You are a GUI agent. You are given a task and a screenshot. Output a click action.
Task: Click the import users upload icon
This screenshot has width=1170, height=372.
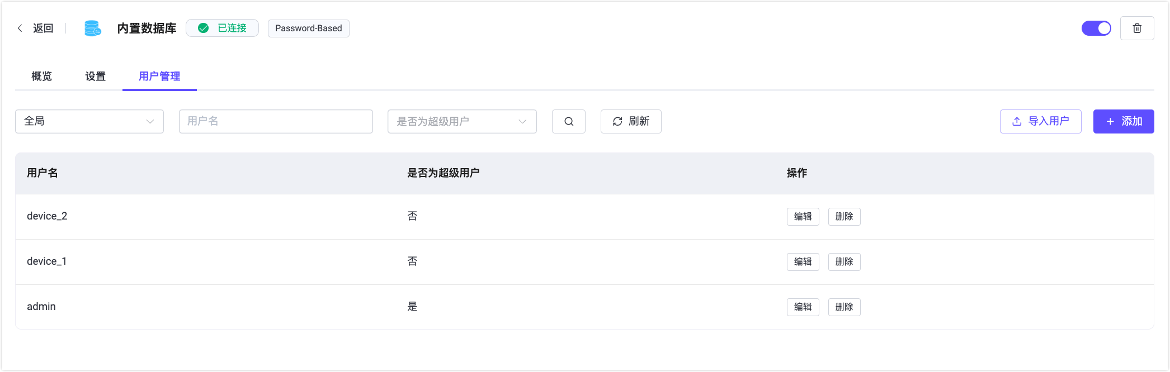coord(1017,122)
